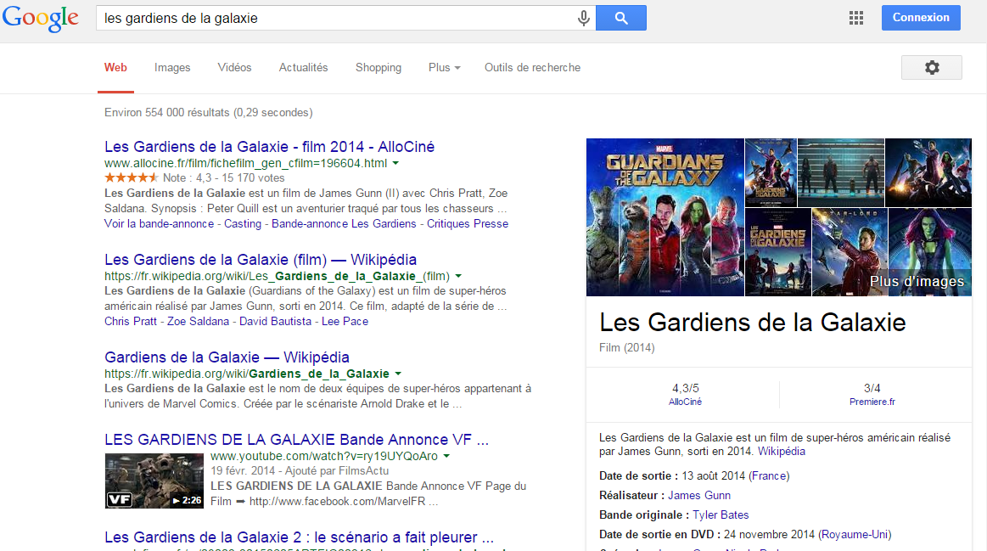Screen dimensions: 987x551
Task: Click the large Guardians of the Galaxy poster
Action: pyautogui.click(x=665, y=217)
